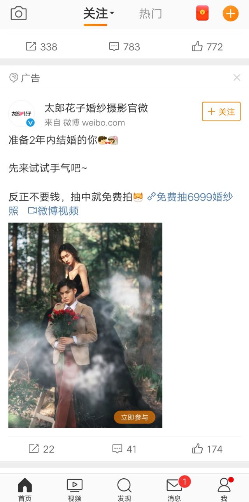The height and width of the screenshot is (502, 249).
Task: Like the post with 174 likes
Action: click(207, 449)
